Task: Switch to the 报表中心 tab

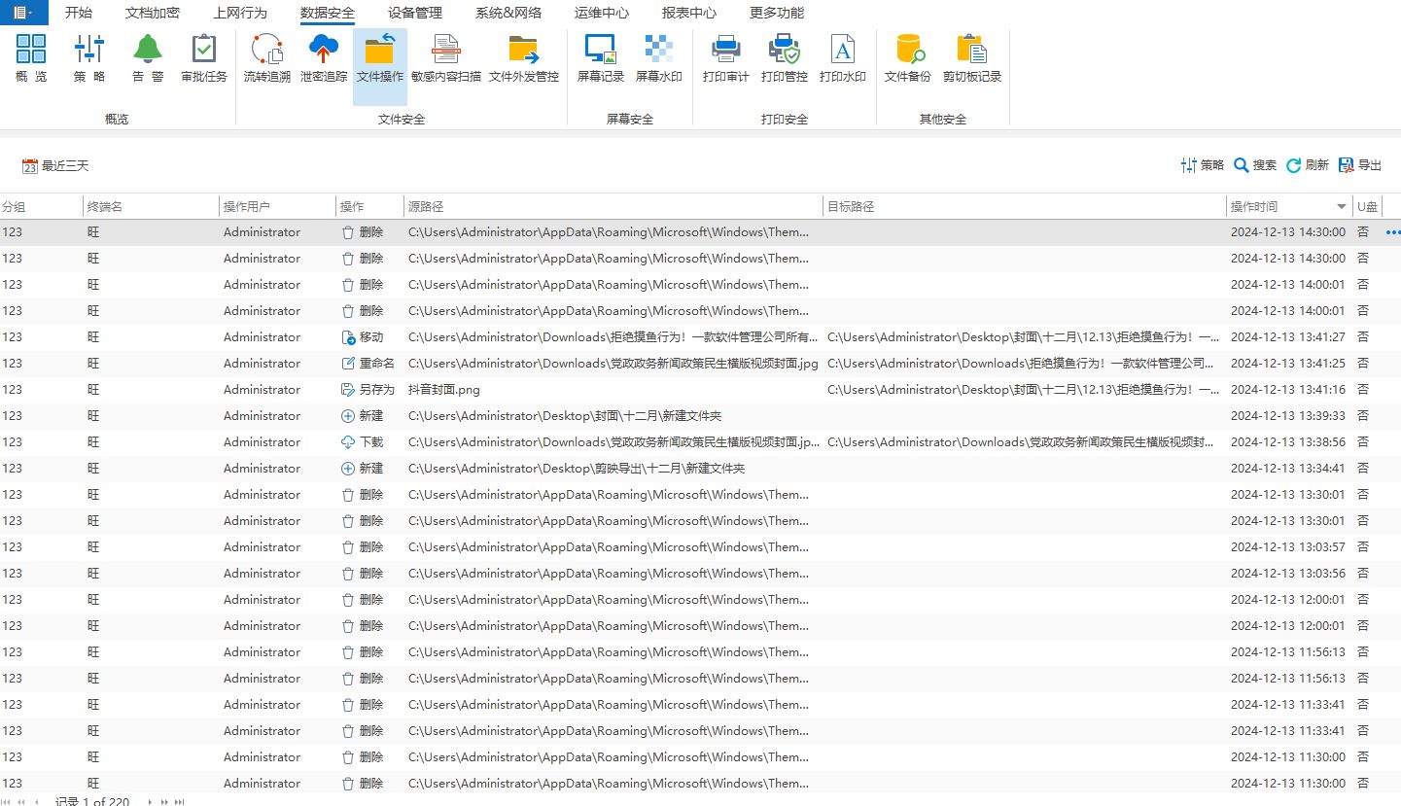Action: point(688,14)
